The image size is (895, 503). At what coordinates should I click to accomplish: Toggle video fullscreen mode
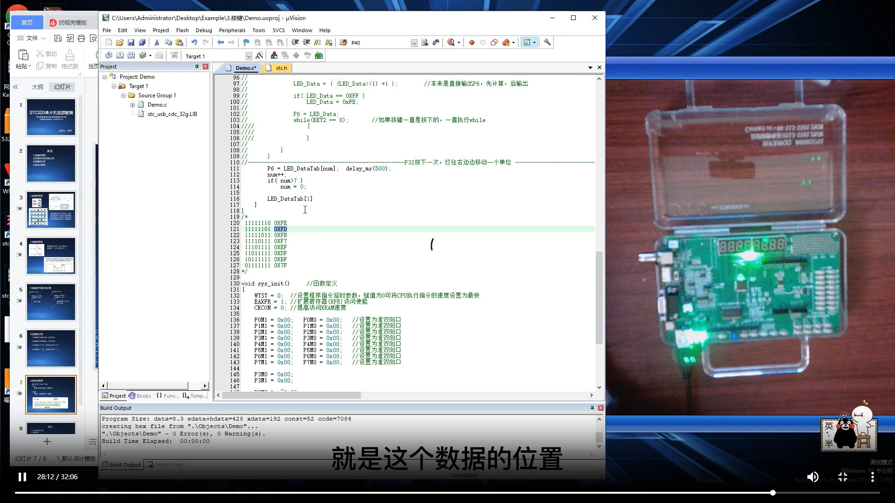click(x=843, y=477)
